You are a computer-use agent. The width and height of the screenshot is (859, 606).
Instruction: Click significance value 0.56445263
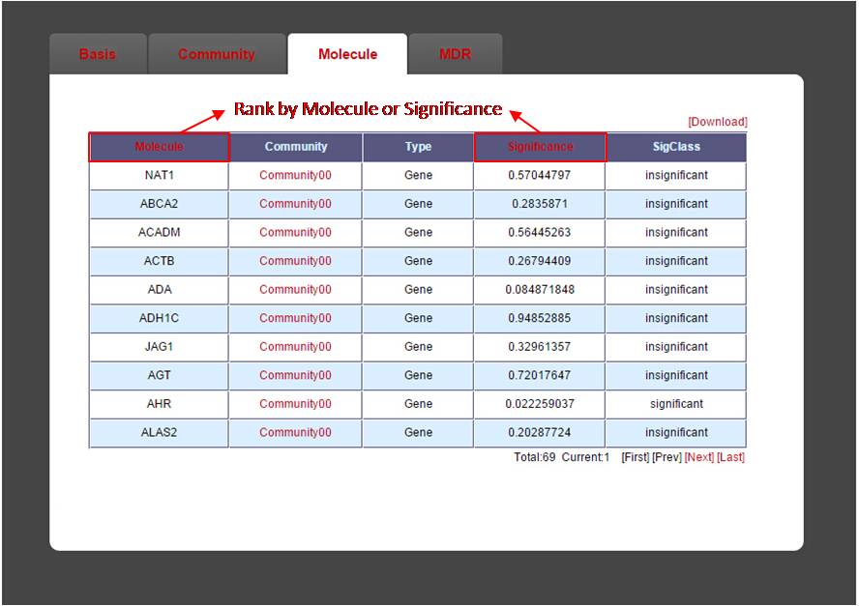coord(540,232)
